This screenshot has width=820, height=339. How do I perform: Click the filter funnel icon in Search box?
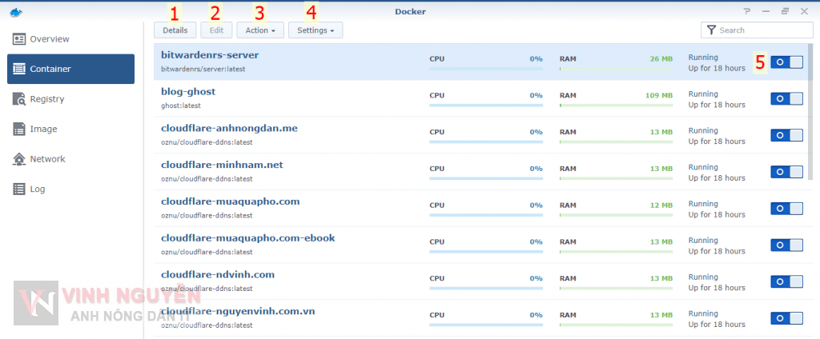coord(711,30)
